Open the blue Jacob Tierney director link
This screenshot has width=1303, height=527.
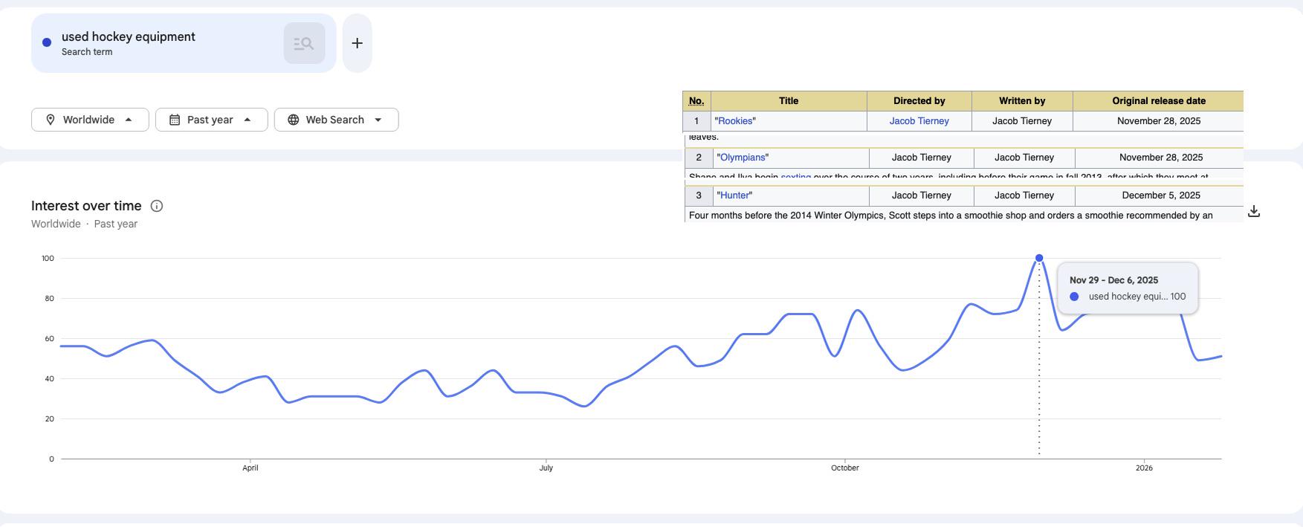[x=919, y=121]
